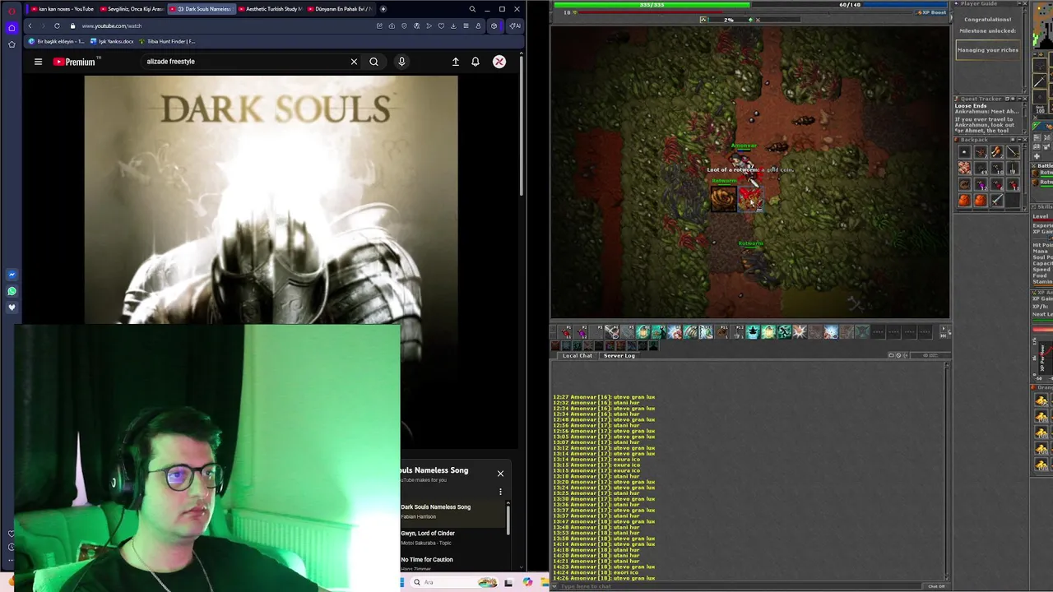Image resolution: width=1053 pixels, height=592 pixels.
Task: Open downloads icon in browser toolbar
Action: coord(453,25)
